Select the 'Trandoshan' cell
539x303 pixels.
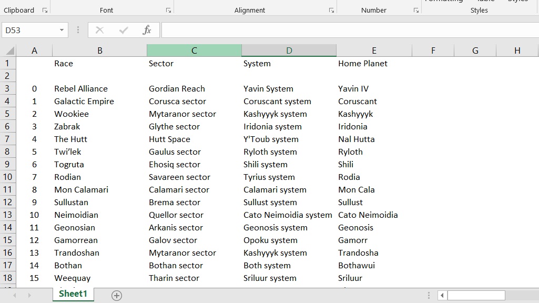[x=100, y=252]
